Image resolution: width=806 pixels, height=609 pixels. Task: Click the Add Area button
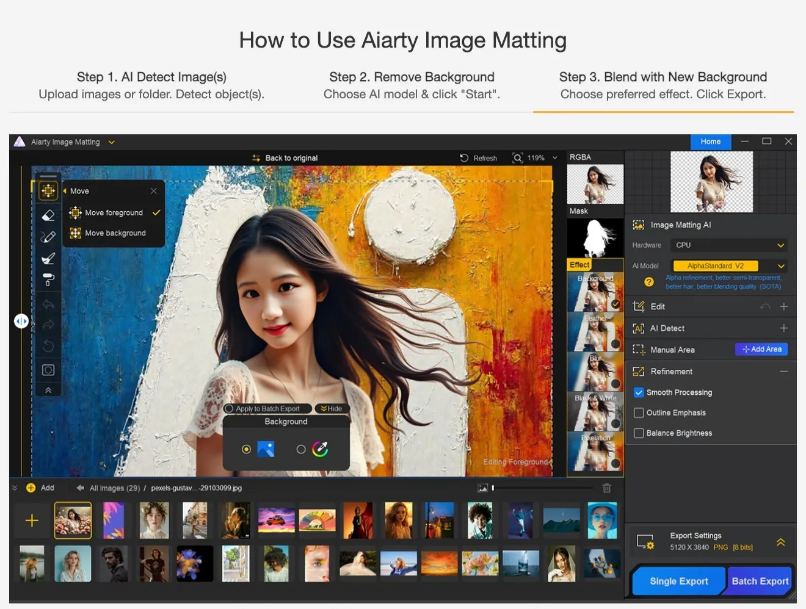761,349
